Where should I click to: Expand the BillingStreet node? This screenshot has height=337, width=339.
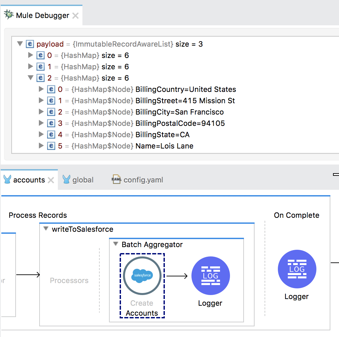41,100
